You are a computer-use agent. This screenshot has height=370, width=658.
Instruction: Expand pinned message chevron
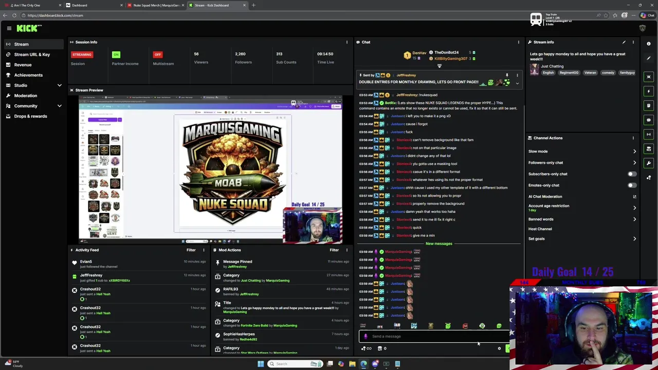(x=517, y=83)
